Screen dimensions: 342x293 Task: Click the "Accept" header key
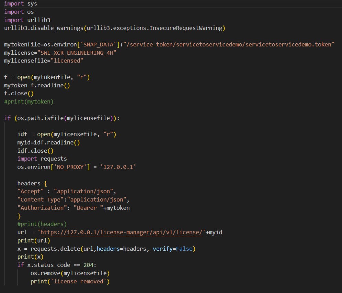point(31,192)
